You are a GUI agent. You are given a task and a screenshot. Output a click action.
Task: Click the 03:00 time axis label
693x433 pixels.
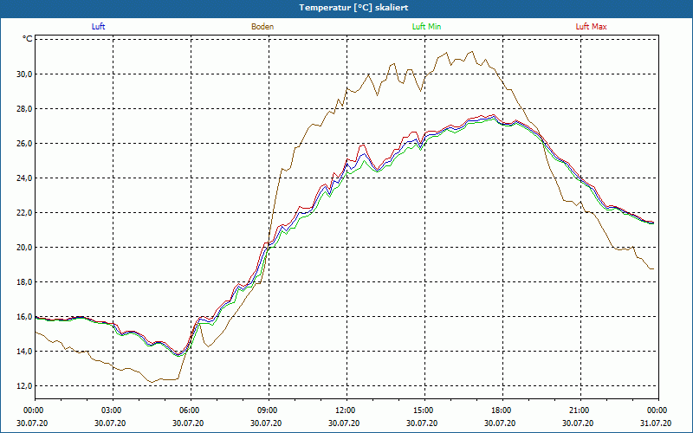tap(113, 410)
